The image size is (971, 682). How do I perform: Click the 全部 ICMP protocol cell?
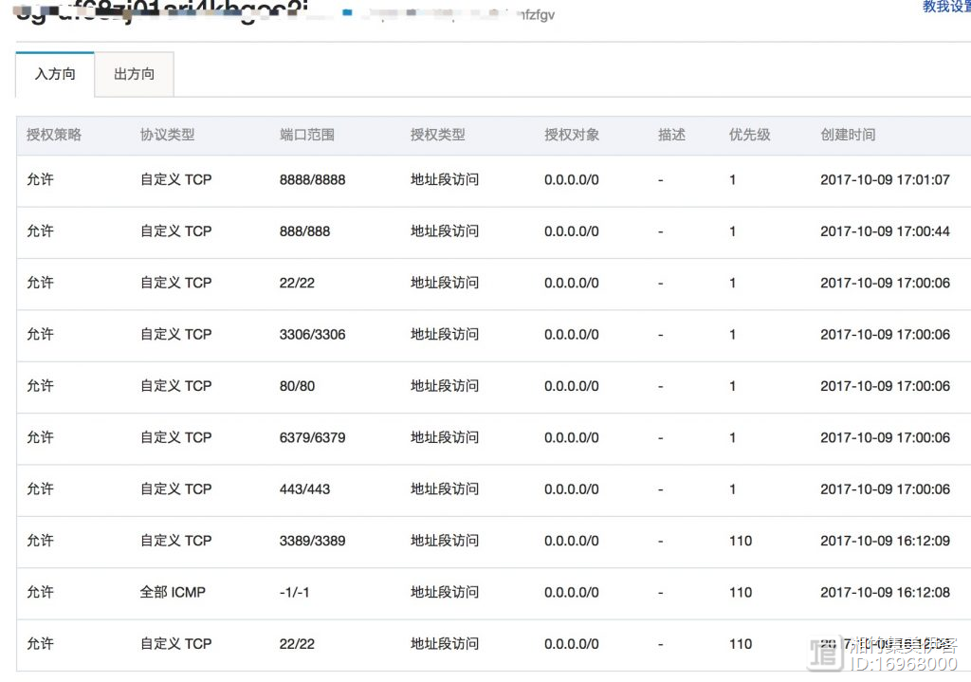coord(173,592)
